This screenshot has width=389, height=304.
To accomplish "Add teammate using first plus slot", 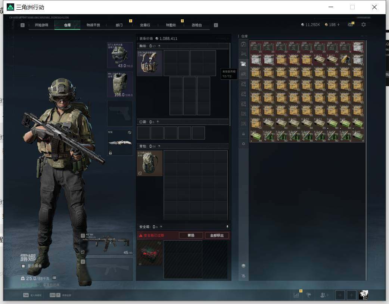I will point(340,295).
